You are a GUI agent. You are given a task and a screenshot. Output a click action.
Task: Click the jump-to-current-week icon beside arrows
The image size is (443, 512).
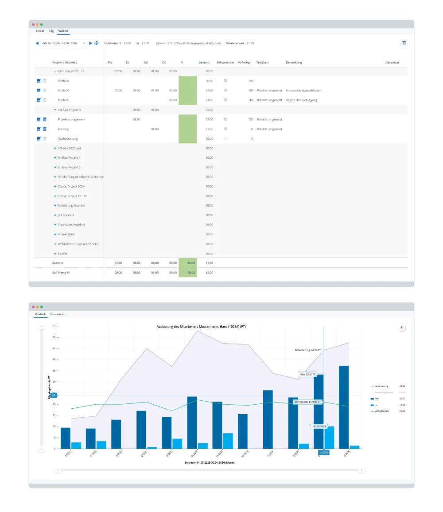(96, 43)
